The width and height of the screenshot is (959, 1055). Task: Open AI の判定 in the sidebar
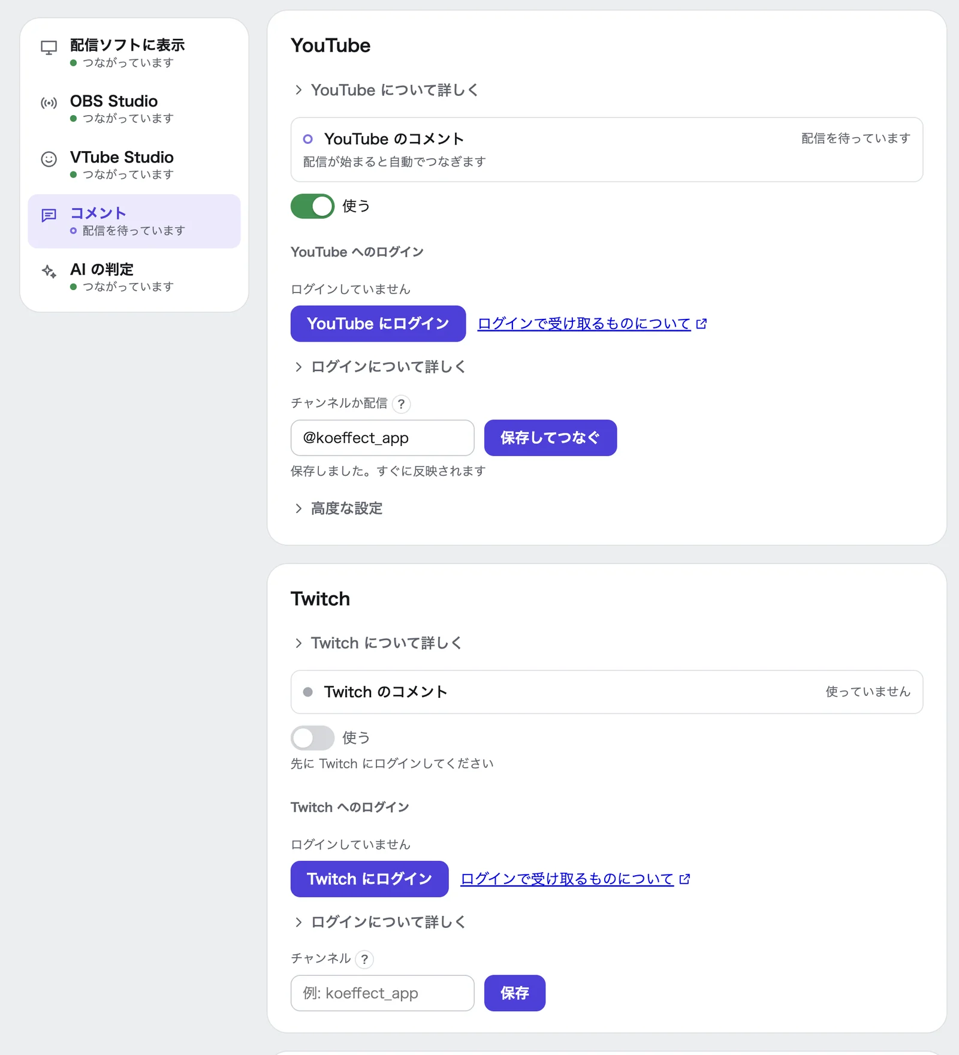[x=134, y=277]
